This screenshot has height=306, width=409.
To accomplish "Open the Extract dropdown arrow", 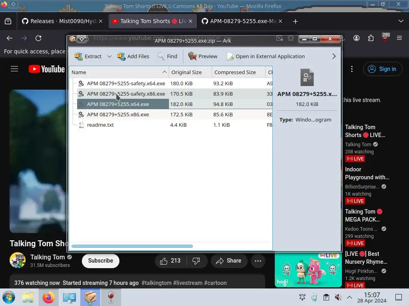I will (109, 56).
